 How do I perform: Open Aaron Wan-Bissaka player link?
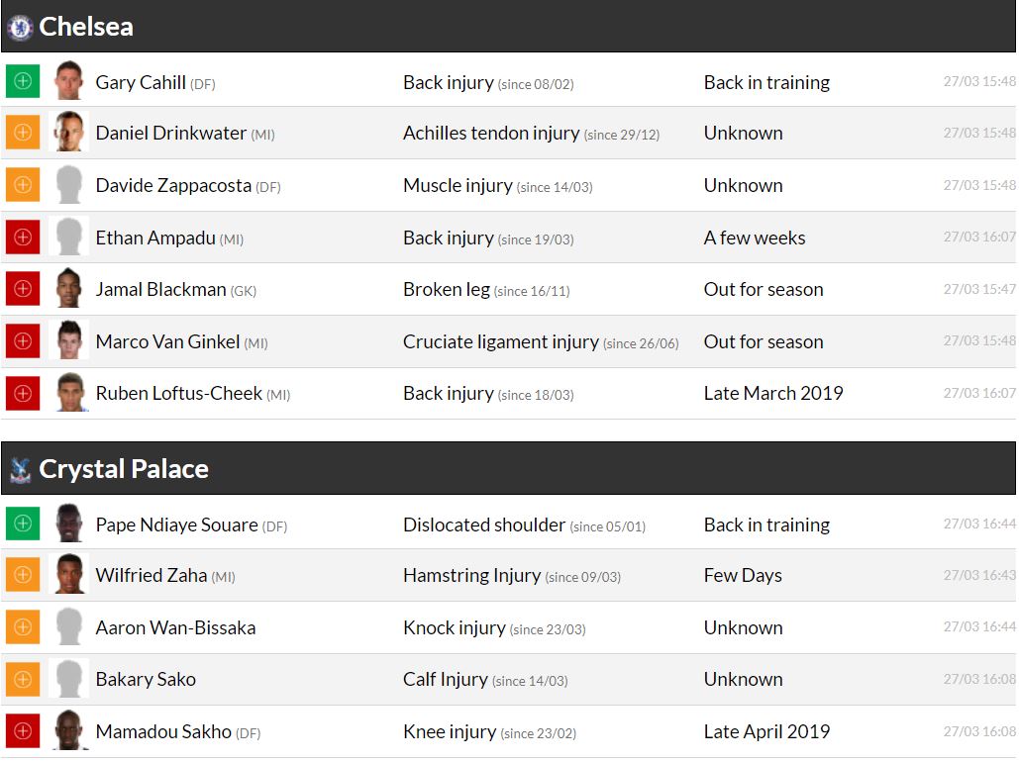[175, 627]
